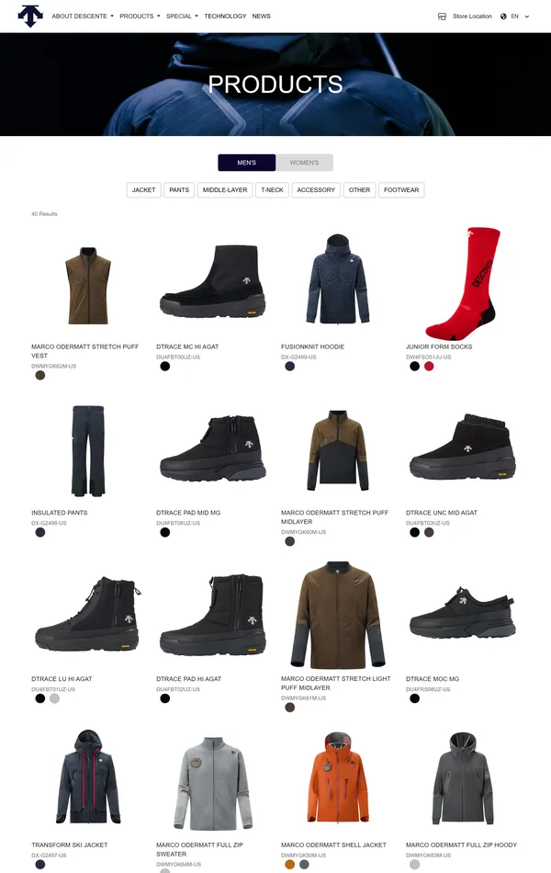
Task: Open the SPECIAL dropdown menu
Action: [x=182, y=17]
